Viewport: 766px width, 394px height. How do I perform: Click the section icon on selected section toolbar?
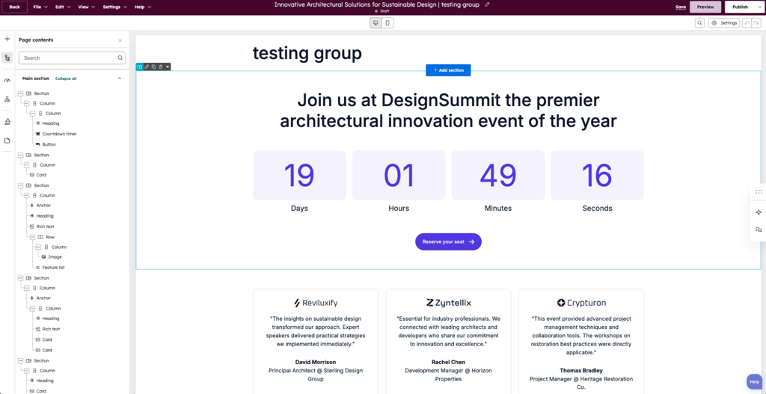(140, 67)
